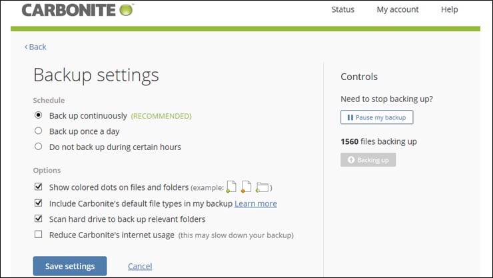The height and width of the screenshot is (278, 493).
Task: Open the Help menu item
Action: [x=449, y=10]
